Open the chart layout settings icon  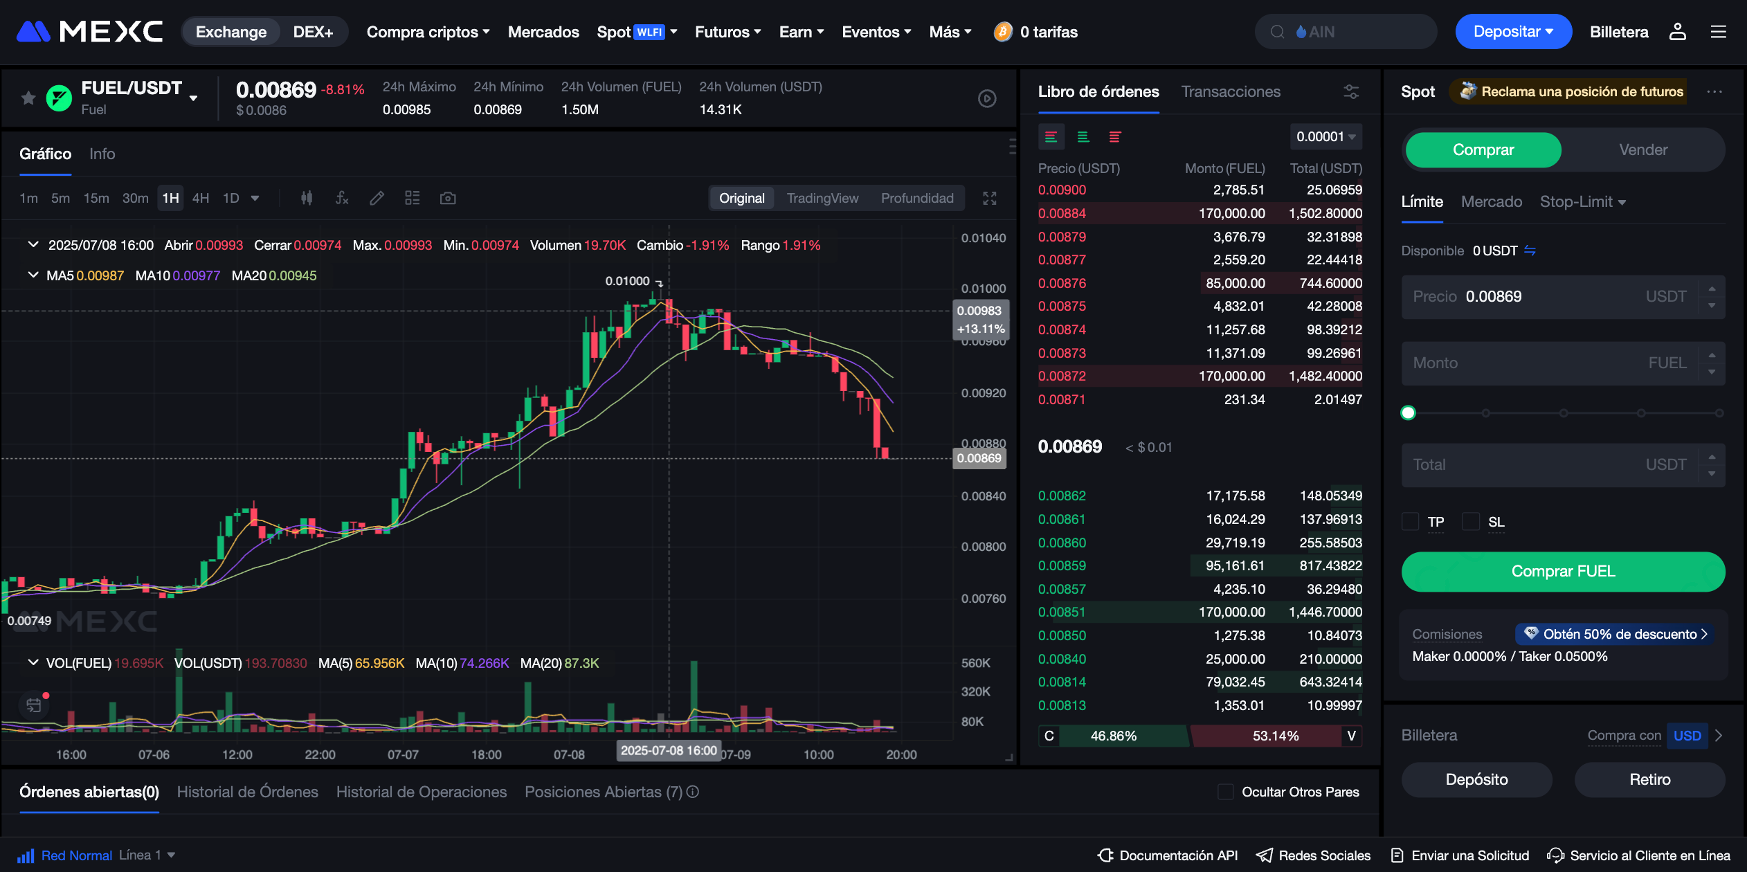[x=413, y=199]
